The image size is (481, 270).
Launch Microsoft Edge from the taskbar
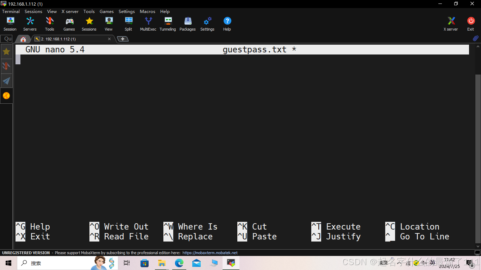pos(179,263)
